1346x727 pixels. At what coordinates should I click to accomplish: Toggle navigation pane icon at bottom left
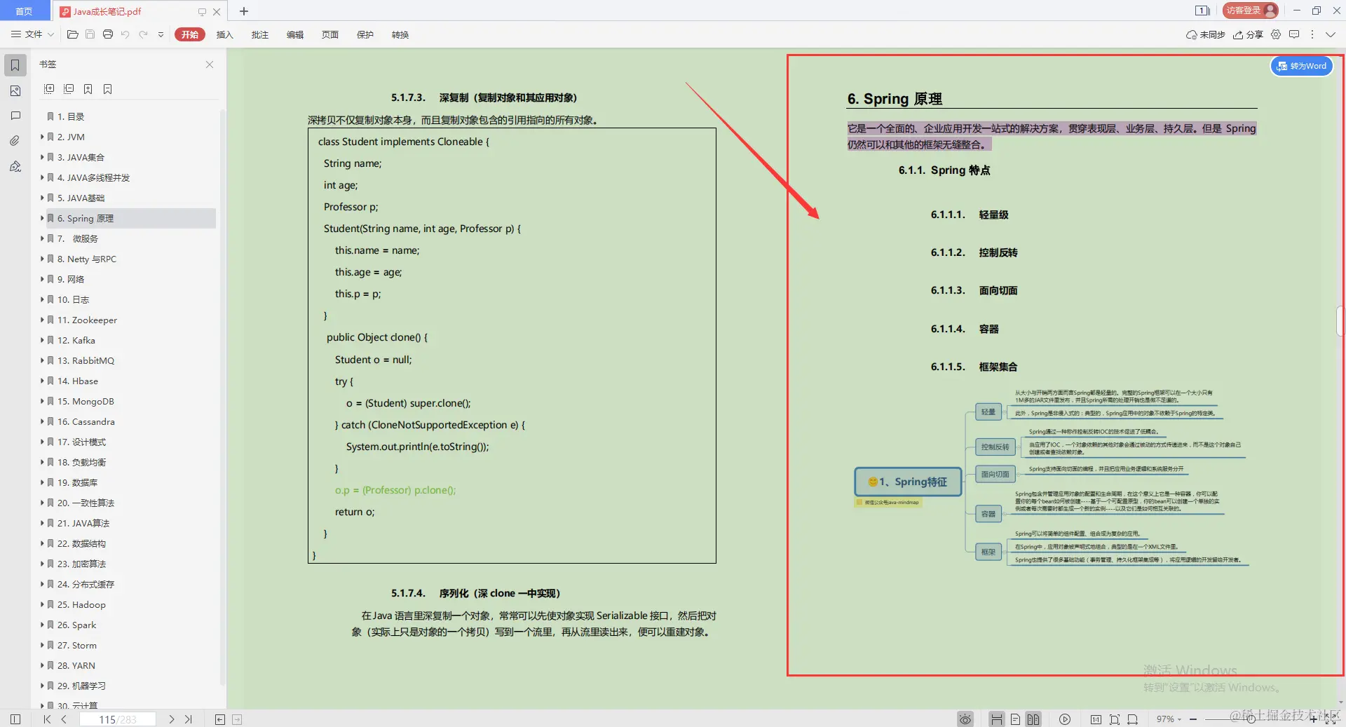(x=15, y=719)
